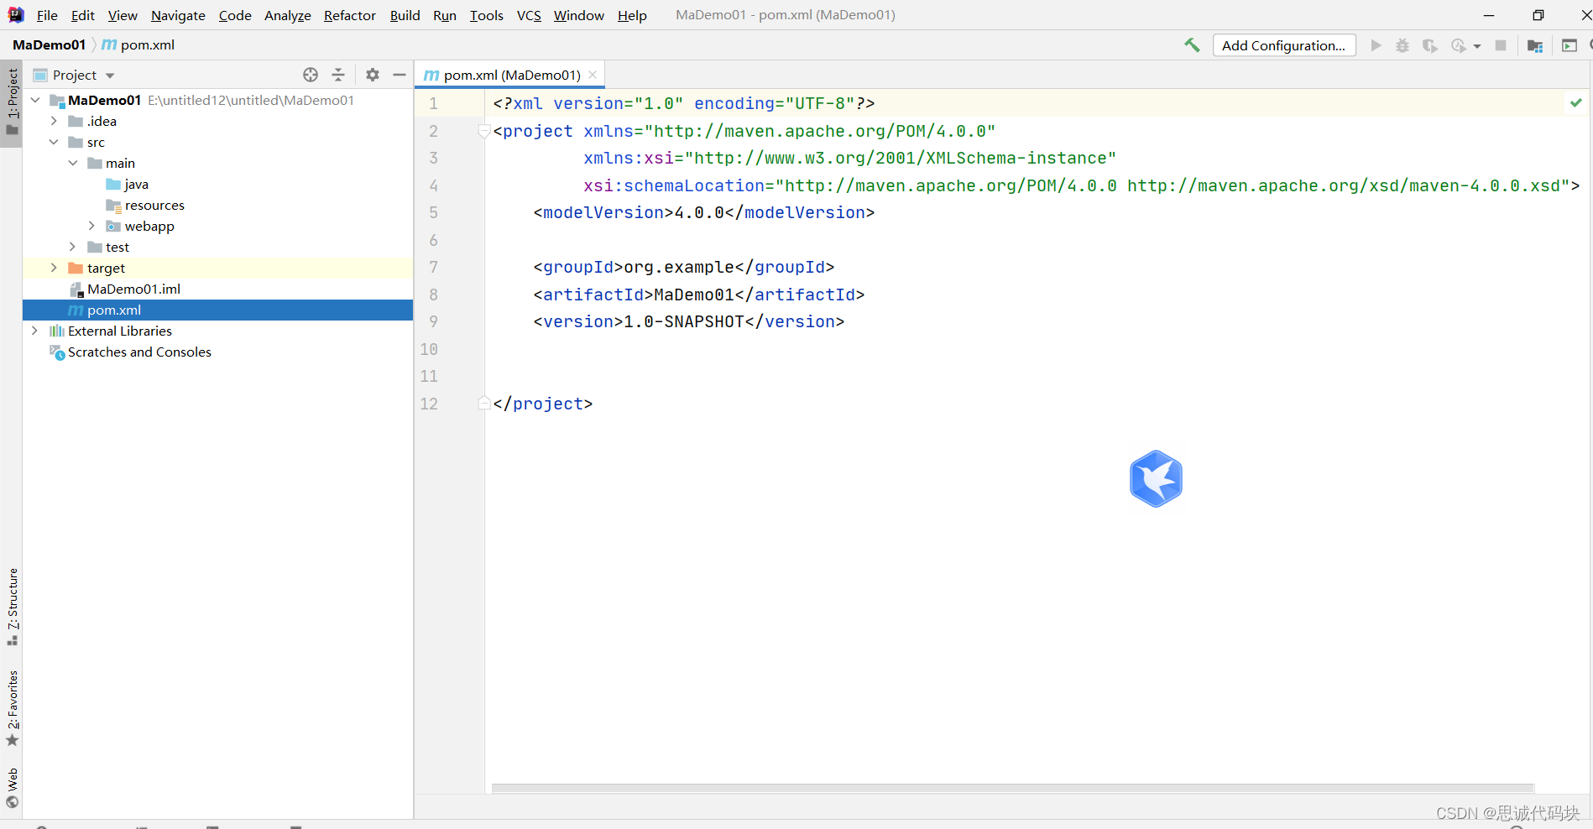Screen dimensions: 1593x829
Task: Select MaDemo01.iml file in tree
Action: coord(124,289)
